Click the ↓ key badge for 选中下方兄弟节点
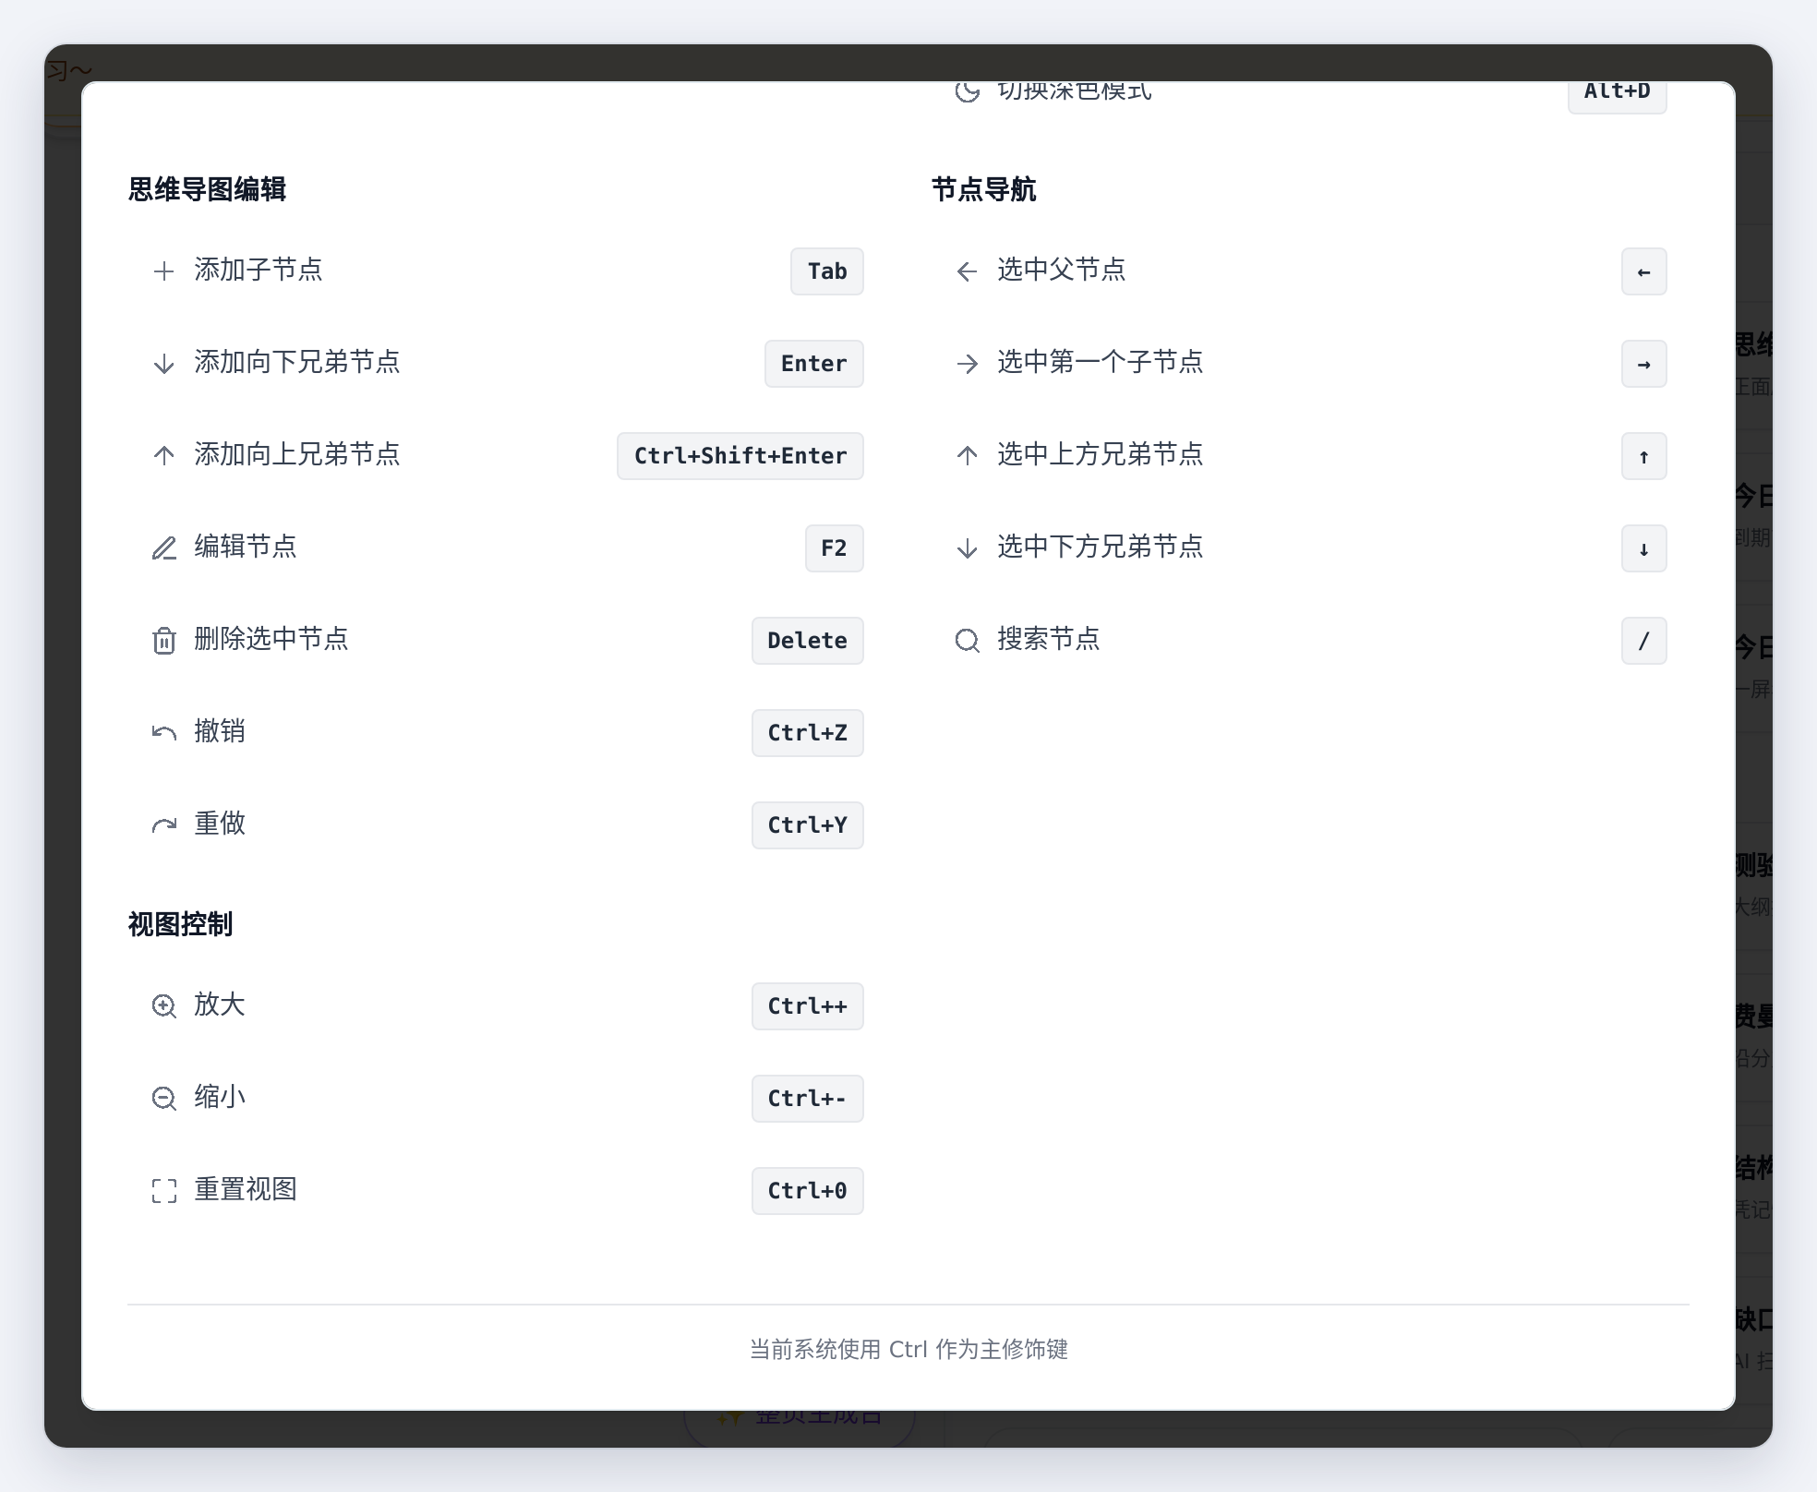Screen dimensions: 1817x1492 (x=1644, y=548)
